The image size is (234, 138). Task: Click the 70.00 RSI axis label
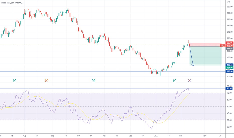[x=229, y=93]
